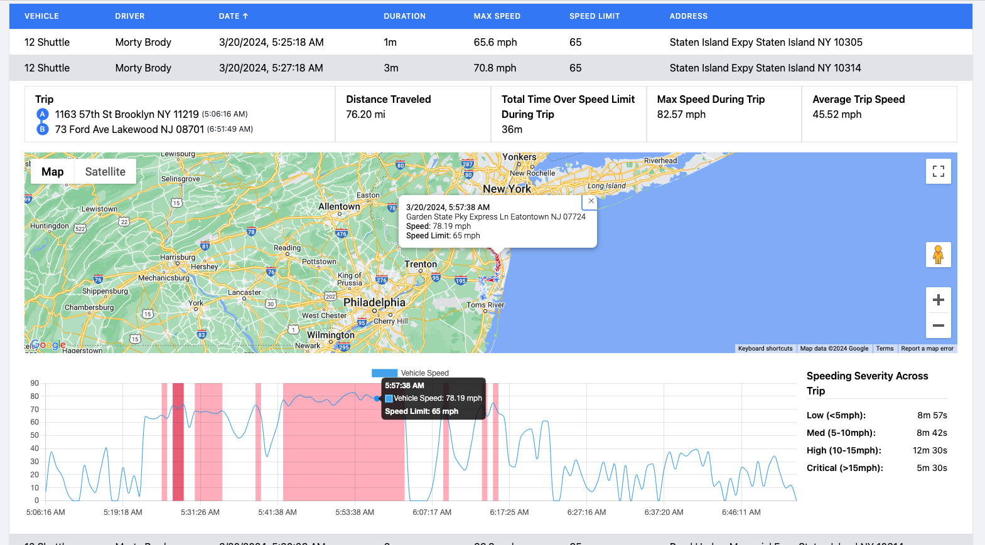Viewport: 985px width, 545px height.
Task: Open the map Terms link
Action: click(x=885, y=349)
